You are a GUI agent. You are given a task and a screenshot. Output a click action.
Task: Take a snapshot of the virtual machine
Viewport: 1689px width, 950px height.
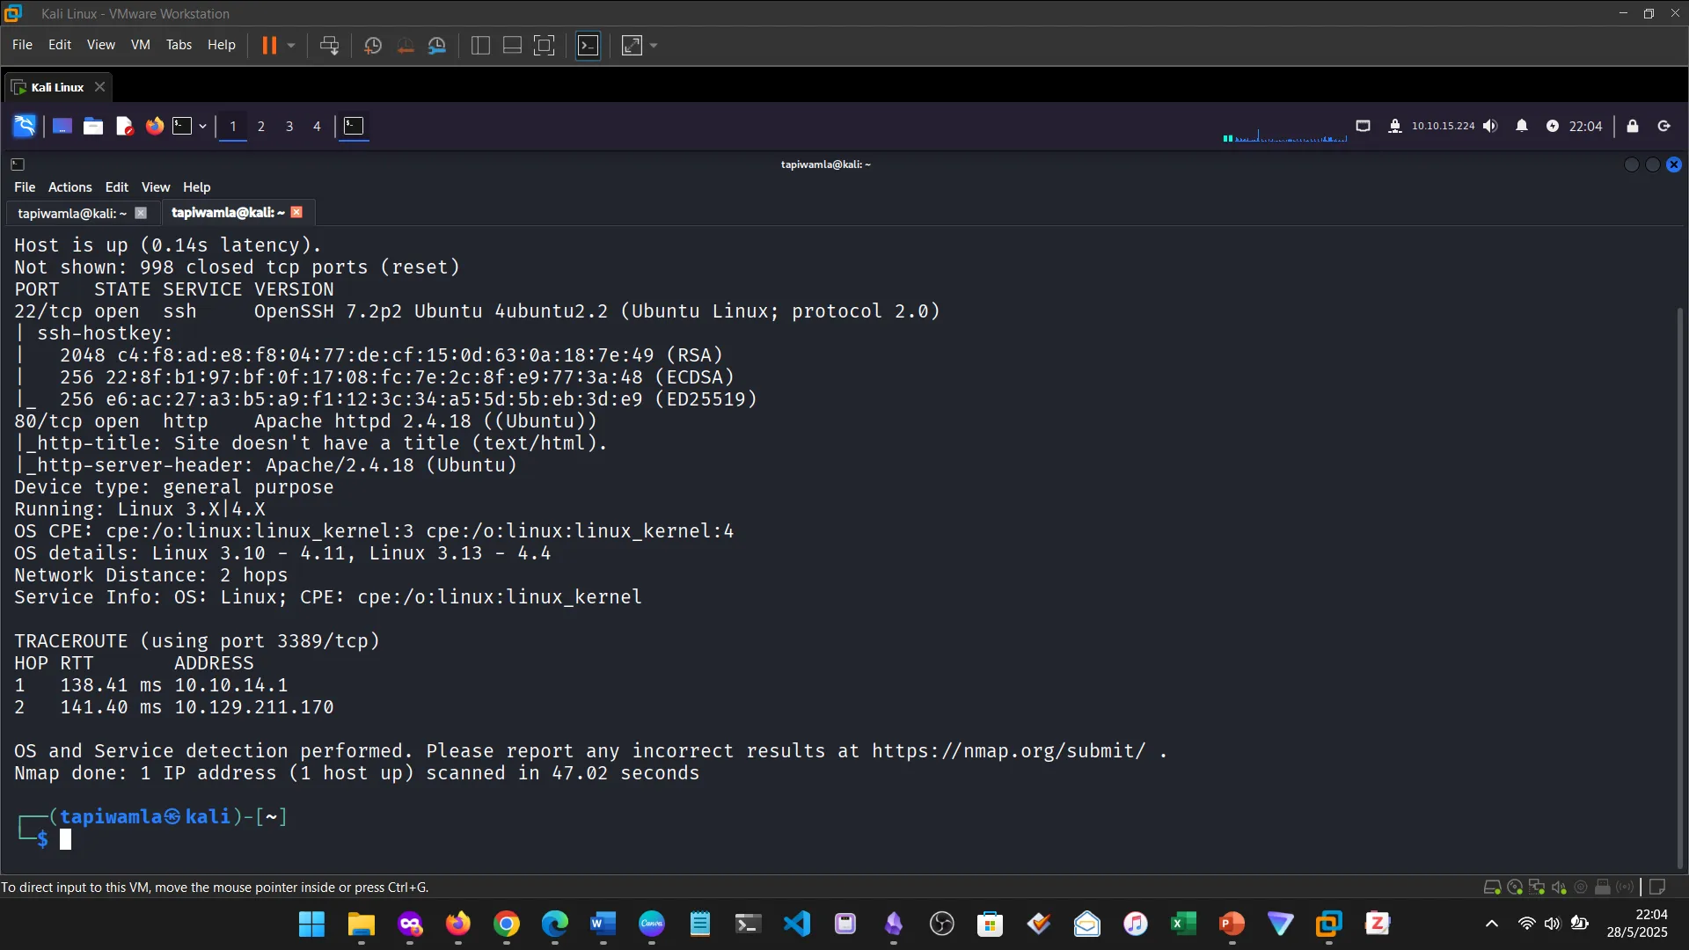coord(372,45)
